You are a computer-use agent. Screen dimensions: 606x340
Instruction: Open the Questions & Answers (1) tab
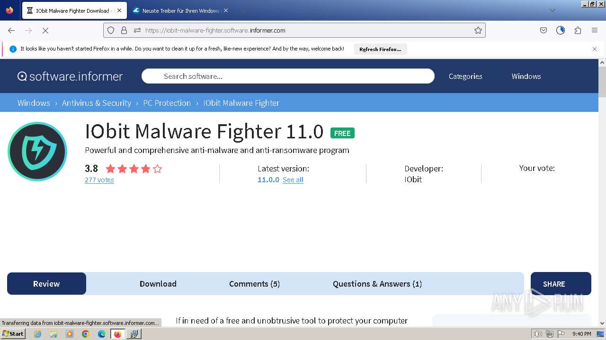377,284
